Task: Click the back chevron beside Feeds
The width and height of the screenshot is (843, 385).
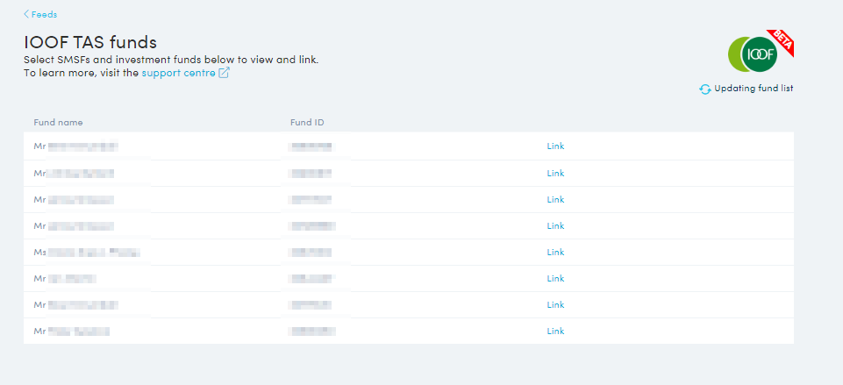Action: [x=26, y=15]
